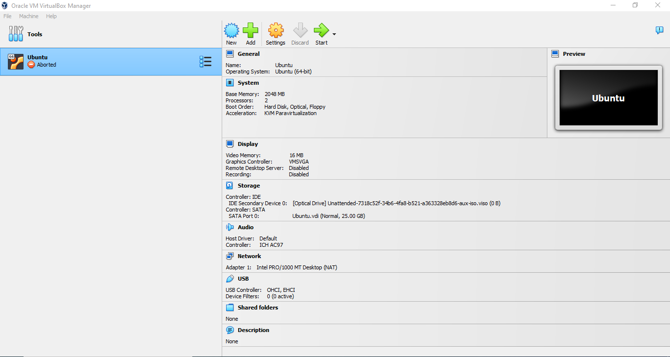The image size is (670, 357).
Task: Click the Preview section monitor icon
Action: [x=555, y=54]
